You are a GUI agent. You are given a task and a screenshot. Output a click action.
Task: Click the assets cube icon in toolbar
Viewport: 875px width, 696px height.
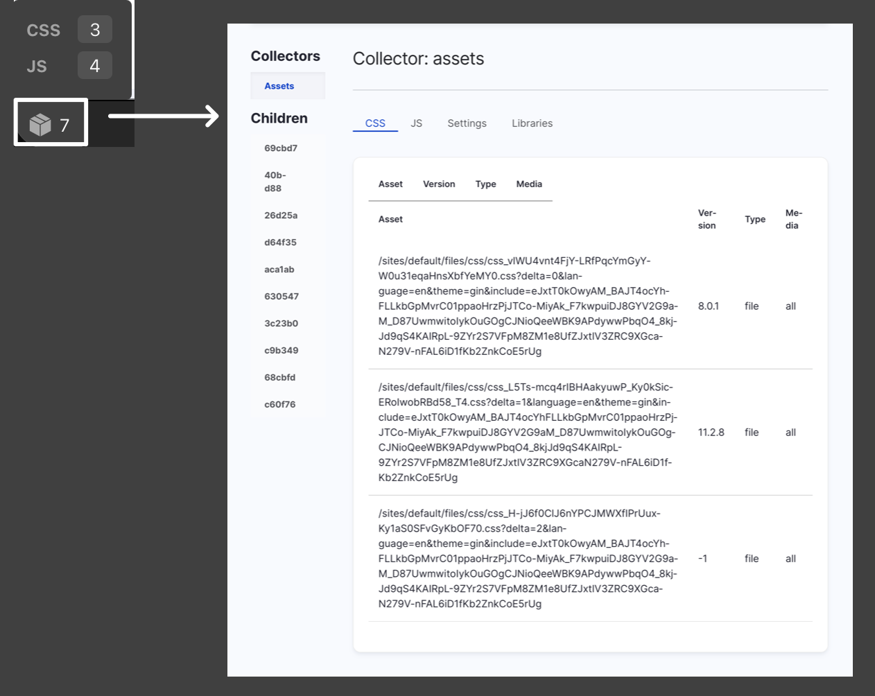pyautogui.click(x=40, y=125)
